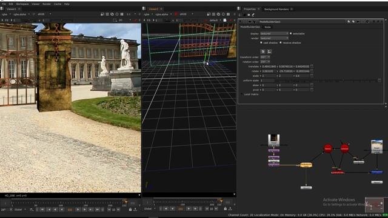Click Viewer1 go to first frame button
Viewport: 388px width, 218px height.
[42, 210]
